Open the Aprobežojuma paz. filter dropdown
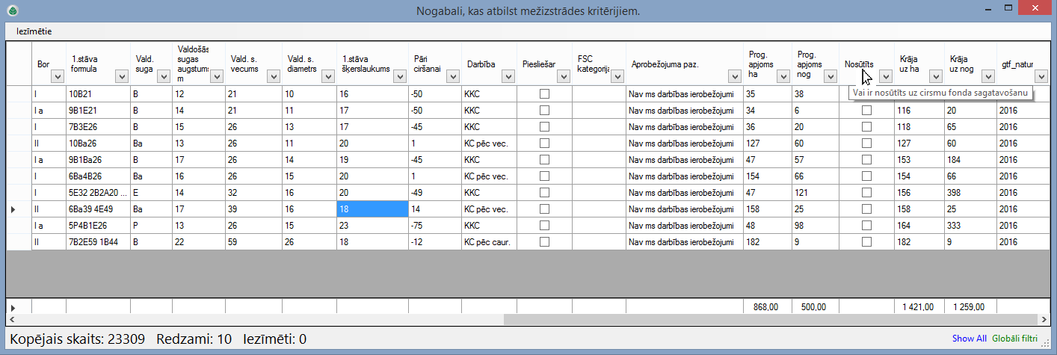 tap(734, 76)
